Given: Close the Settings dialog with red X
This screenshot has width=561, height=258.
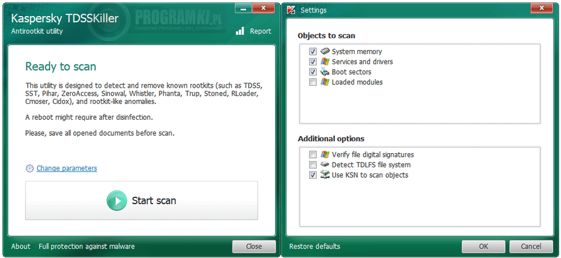Looking at the screenshot, I should 542,7.
